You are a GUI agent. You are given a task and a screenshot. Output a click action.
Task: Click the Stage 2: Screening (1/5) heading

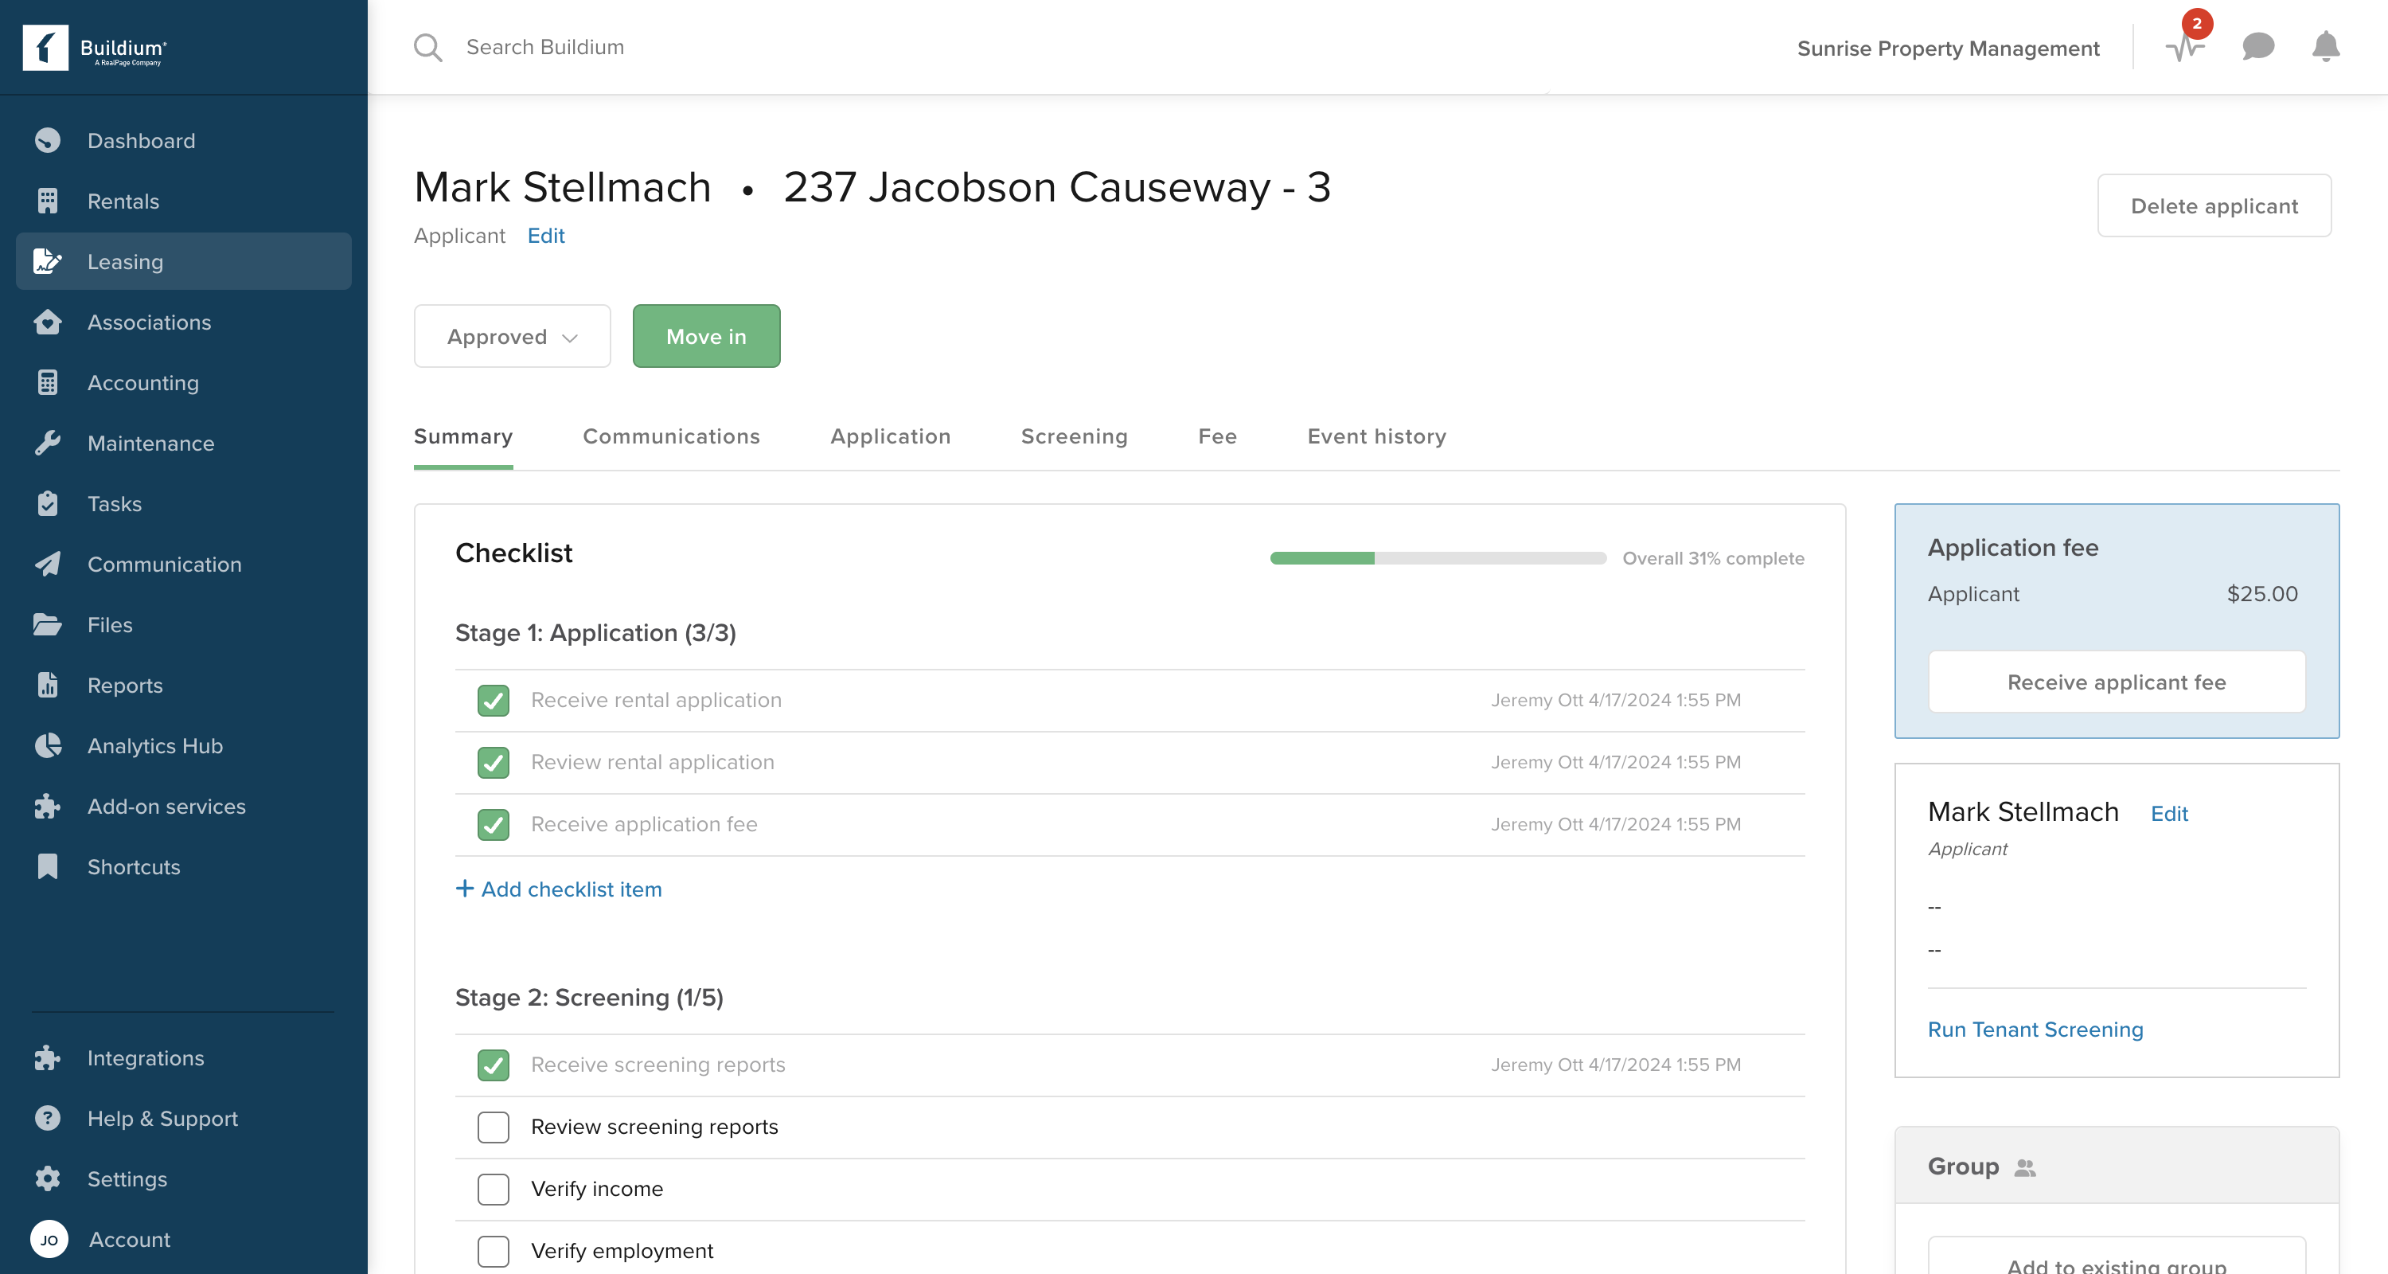589,997
